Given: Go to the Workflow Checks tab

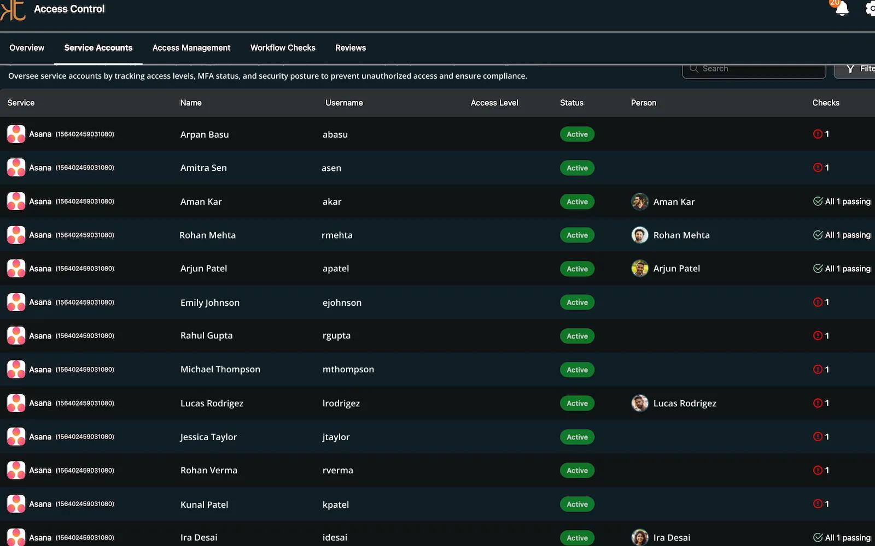Looking at the screenshot, I should pyautogui.click(x=283, y=48).
